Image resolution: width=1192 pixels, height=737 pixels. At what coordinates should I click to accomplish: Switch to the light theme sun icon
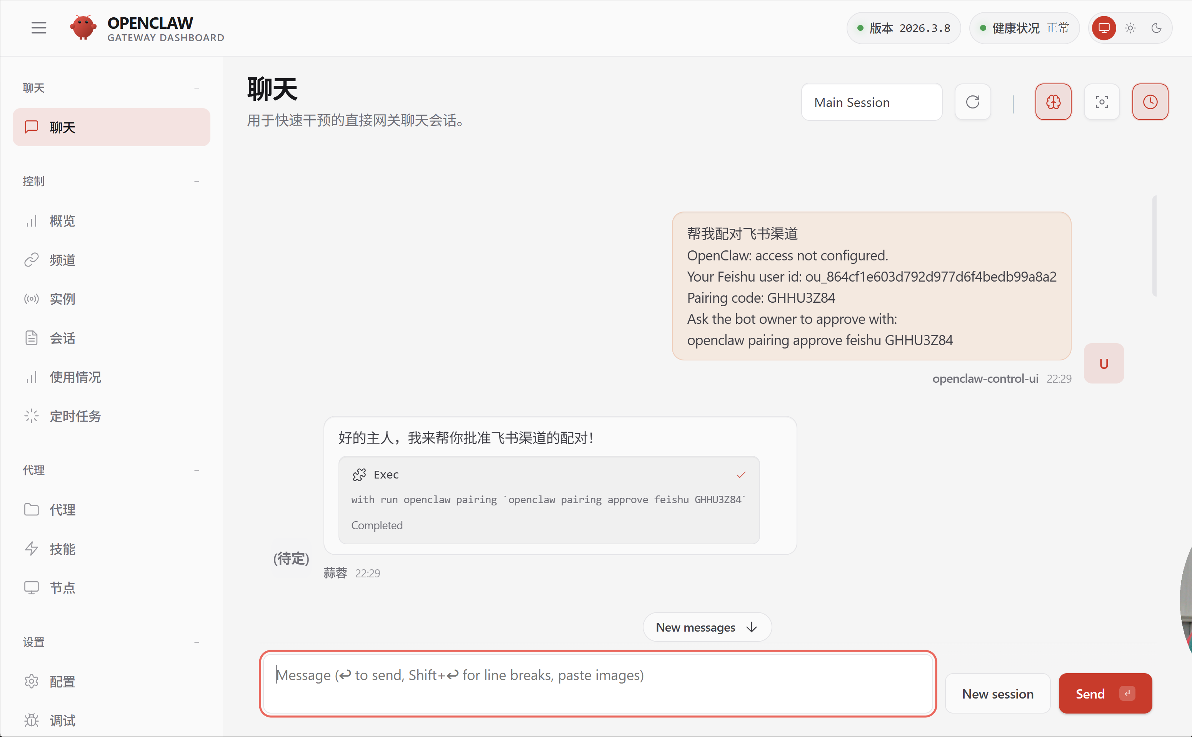tap(1130, 28)
